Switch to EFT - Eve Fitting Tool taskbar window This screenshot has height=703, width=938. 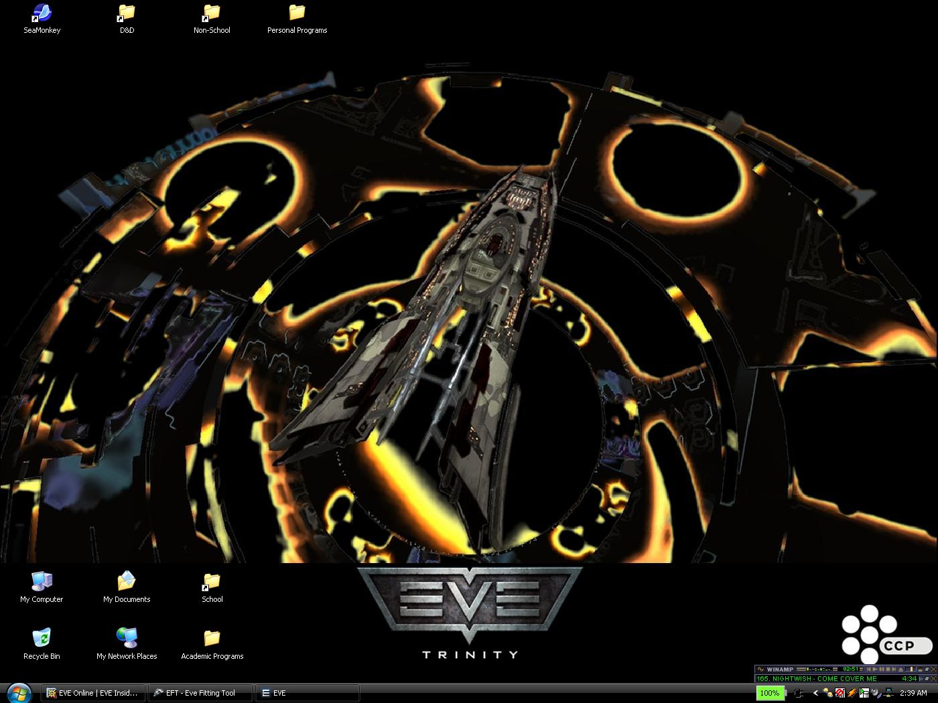(200, 693)
